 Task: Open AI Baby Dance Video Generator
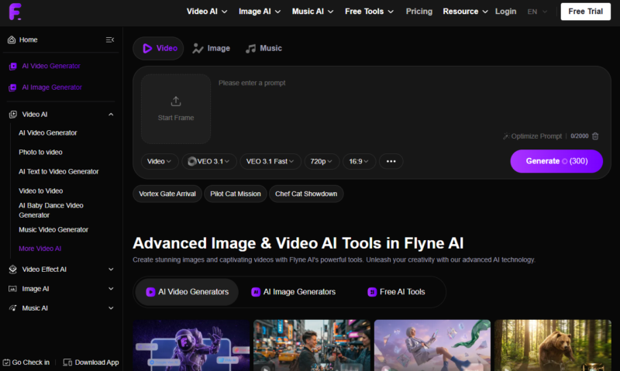tap(51, 210)
